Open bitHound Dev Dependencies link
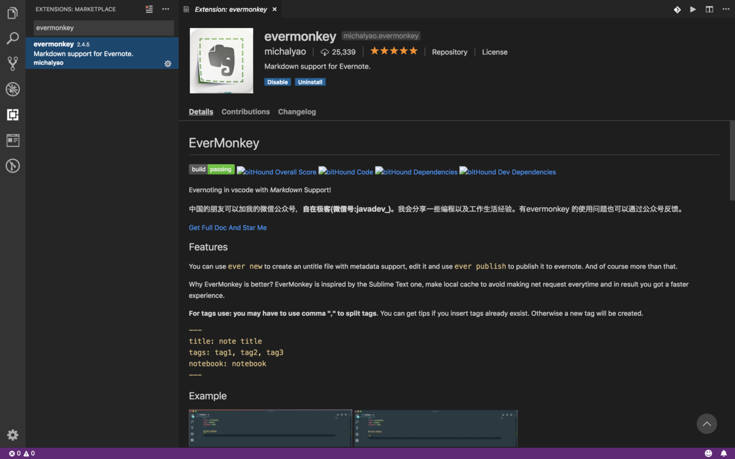 click(x=508, y=172)
